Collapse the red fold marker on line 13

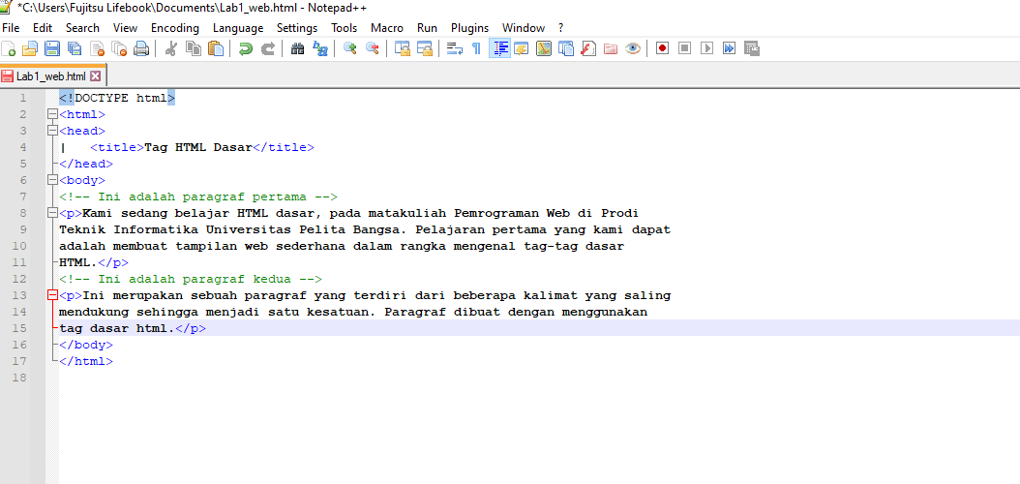coord(52,295)
